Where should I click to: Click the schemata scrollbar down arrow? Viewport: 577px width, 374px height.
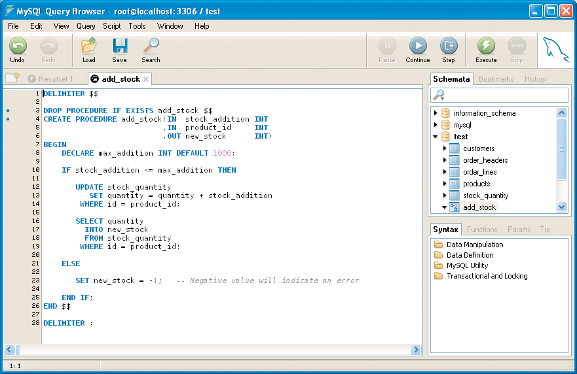click(561, 207)
